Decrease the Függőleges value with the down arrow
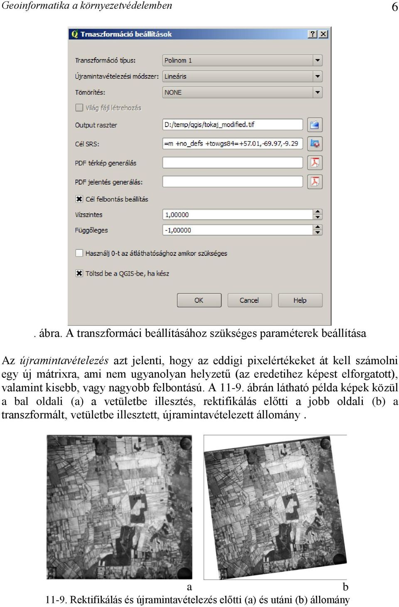Viewport: 399px width, 607px height. [318, 233]
